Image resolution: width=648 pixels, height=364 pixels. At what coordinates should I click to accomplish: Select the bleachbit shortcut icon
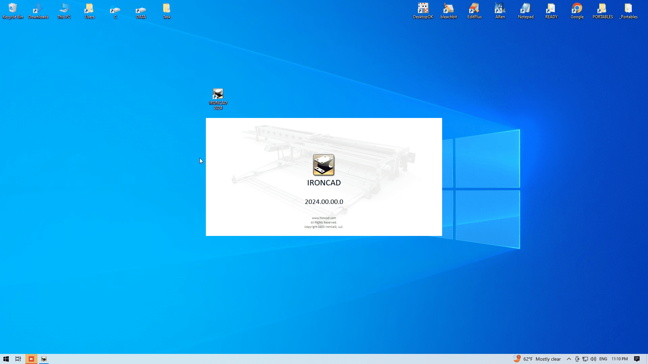pyautogui.click(x=449, y=11)
